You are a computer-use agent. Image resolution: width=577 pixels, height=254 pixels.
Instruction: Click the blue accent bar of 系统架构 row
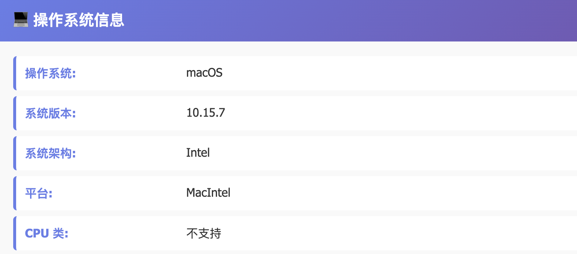click(15, 153)
